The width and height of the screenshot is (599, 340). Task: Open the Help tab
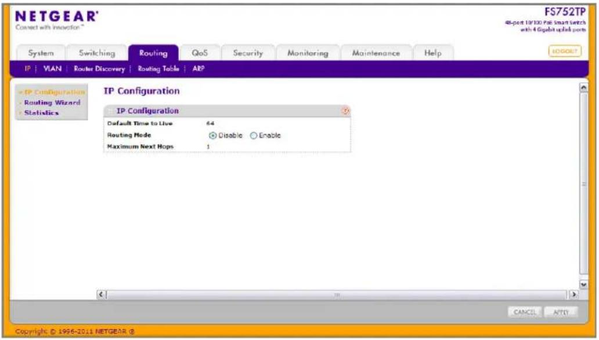(433, 53)
